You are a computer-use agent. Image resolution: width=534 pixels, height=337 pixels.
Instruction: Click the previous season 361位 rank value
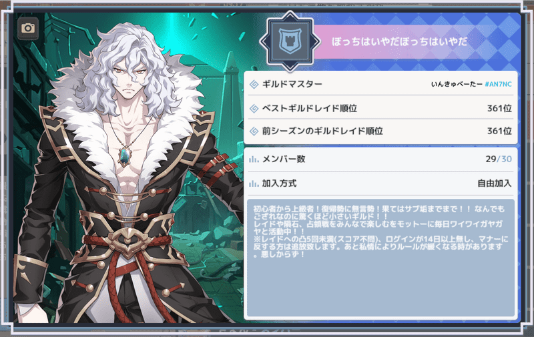(x=499, y=131)
